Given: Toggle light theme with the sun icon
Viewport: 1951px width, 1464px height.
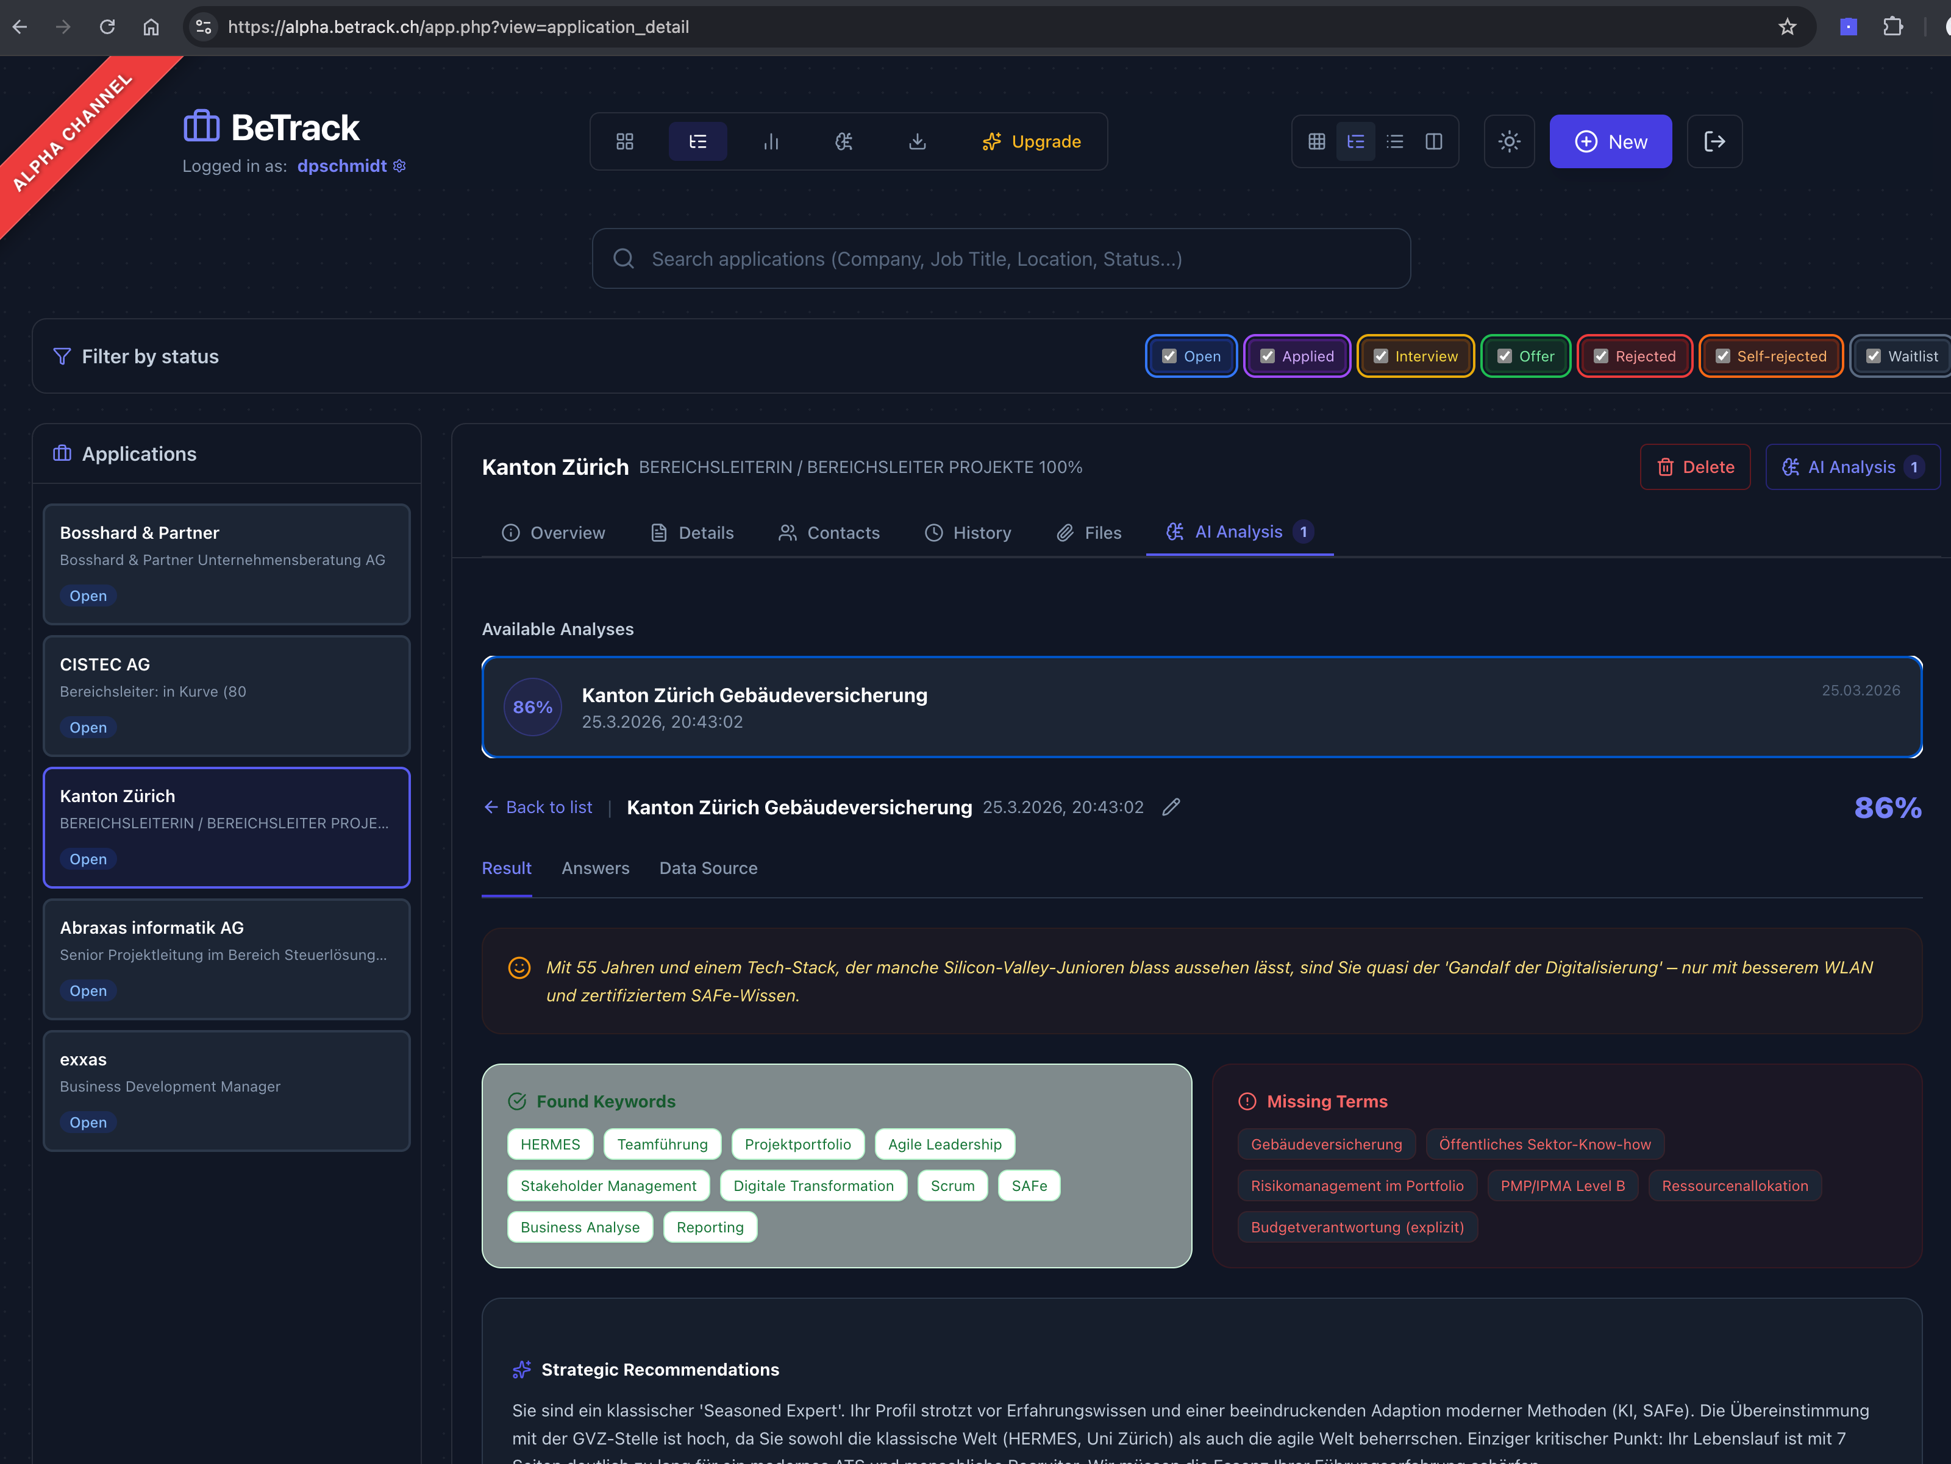Looking at the screenshot, I should 1509,141.
